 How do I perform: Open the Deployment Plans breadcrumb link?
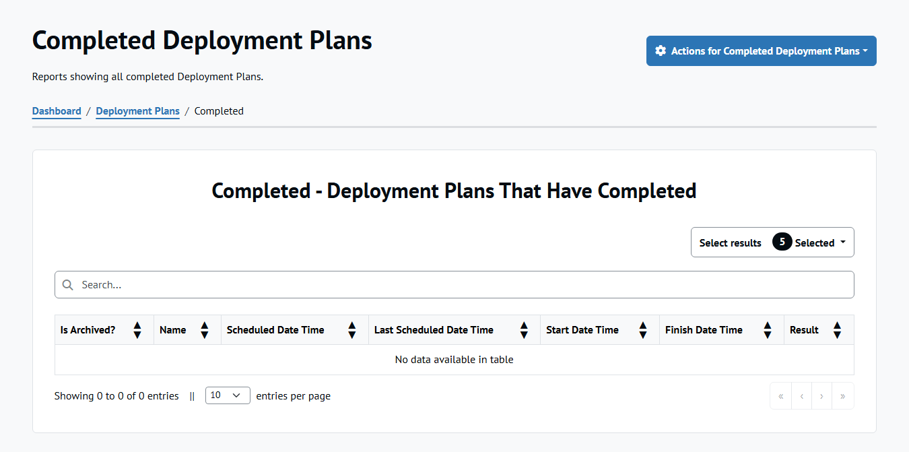[x=137, y=111]
